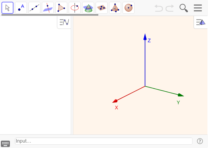Select the Polygon tool
208x148 pixels.
click(x=61, y=8)
